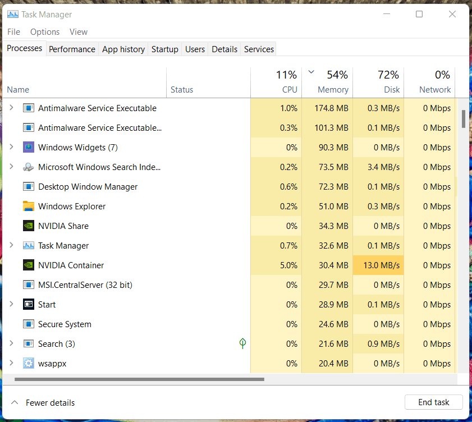Click the Start process icon
This screenshot has height=422, width=472.
click(x=29, y=304)
